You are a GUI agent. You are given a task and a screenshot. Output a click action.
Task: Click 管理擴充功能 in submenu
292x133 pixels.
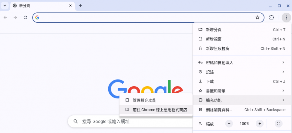click(x=156, y=100)
